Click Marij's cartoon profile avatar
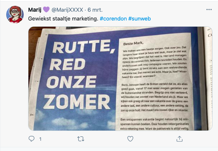This screenshot has width=218, height=151. 15,14
